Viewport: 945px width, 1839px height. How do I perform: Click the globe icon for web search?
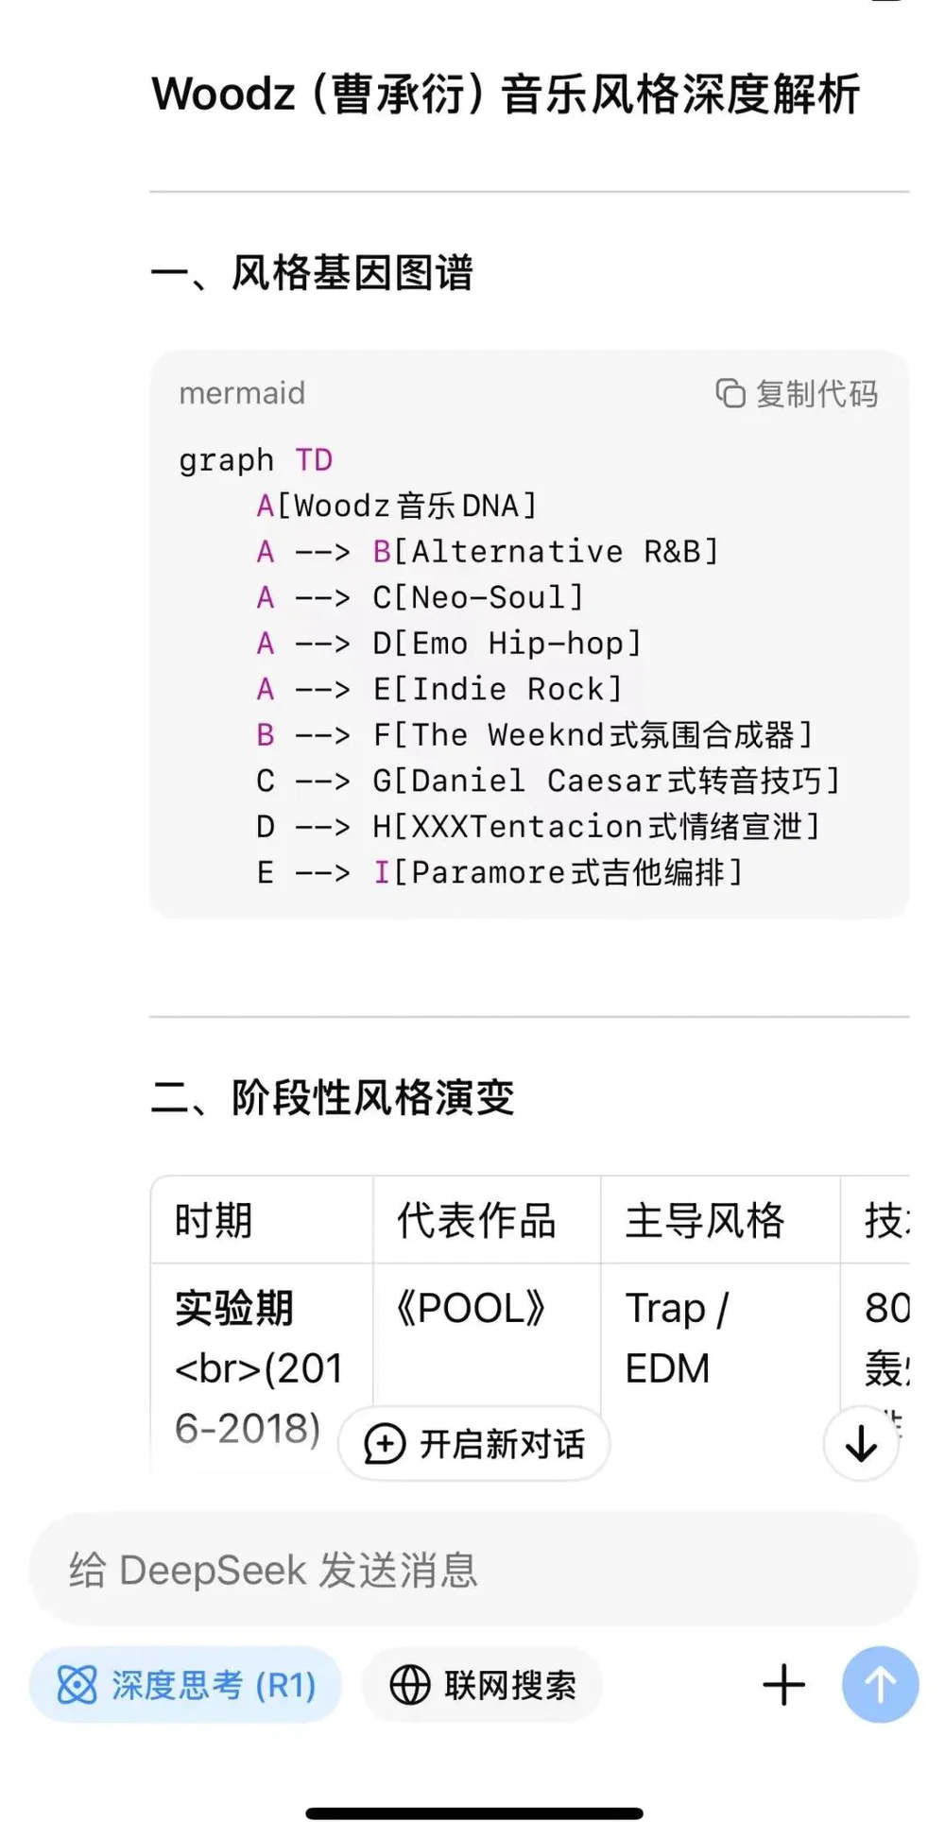(x=410, y=1684)
